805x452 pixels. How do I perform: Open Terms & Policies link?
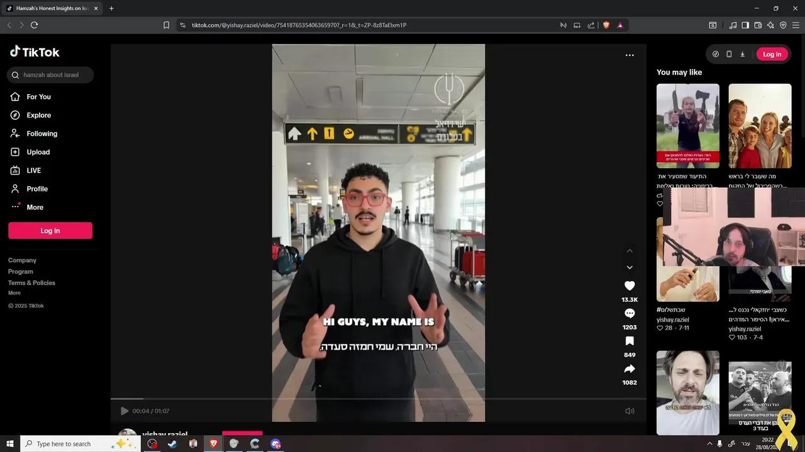tap(31, 282)
